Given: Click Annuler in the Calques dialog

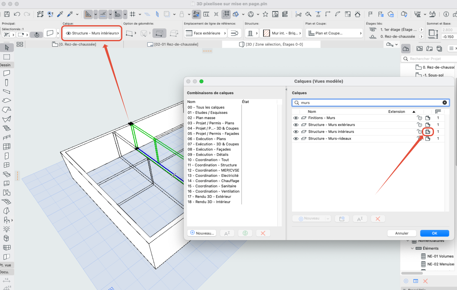Looking at the screenshot, I should coord(402,233).
